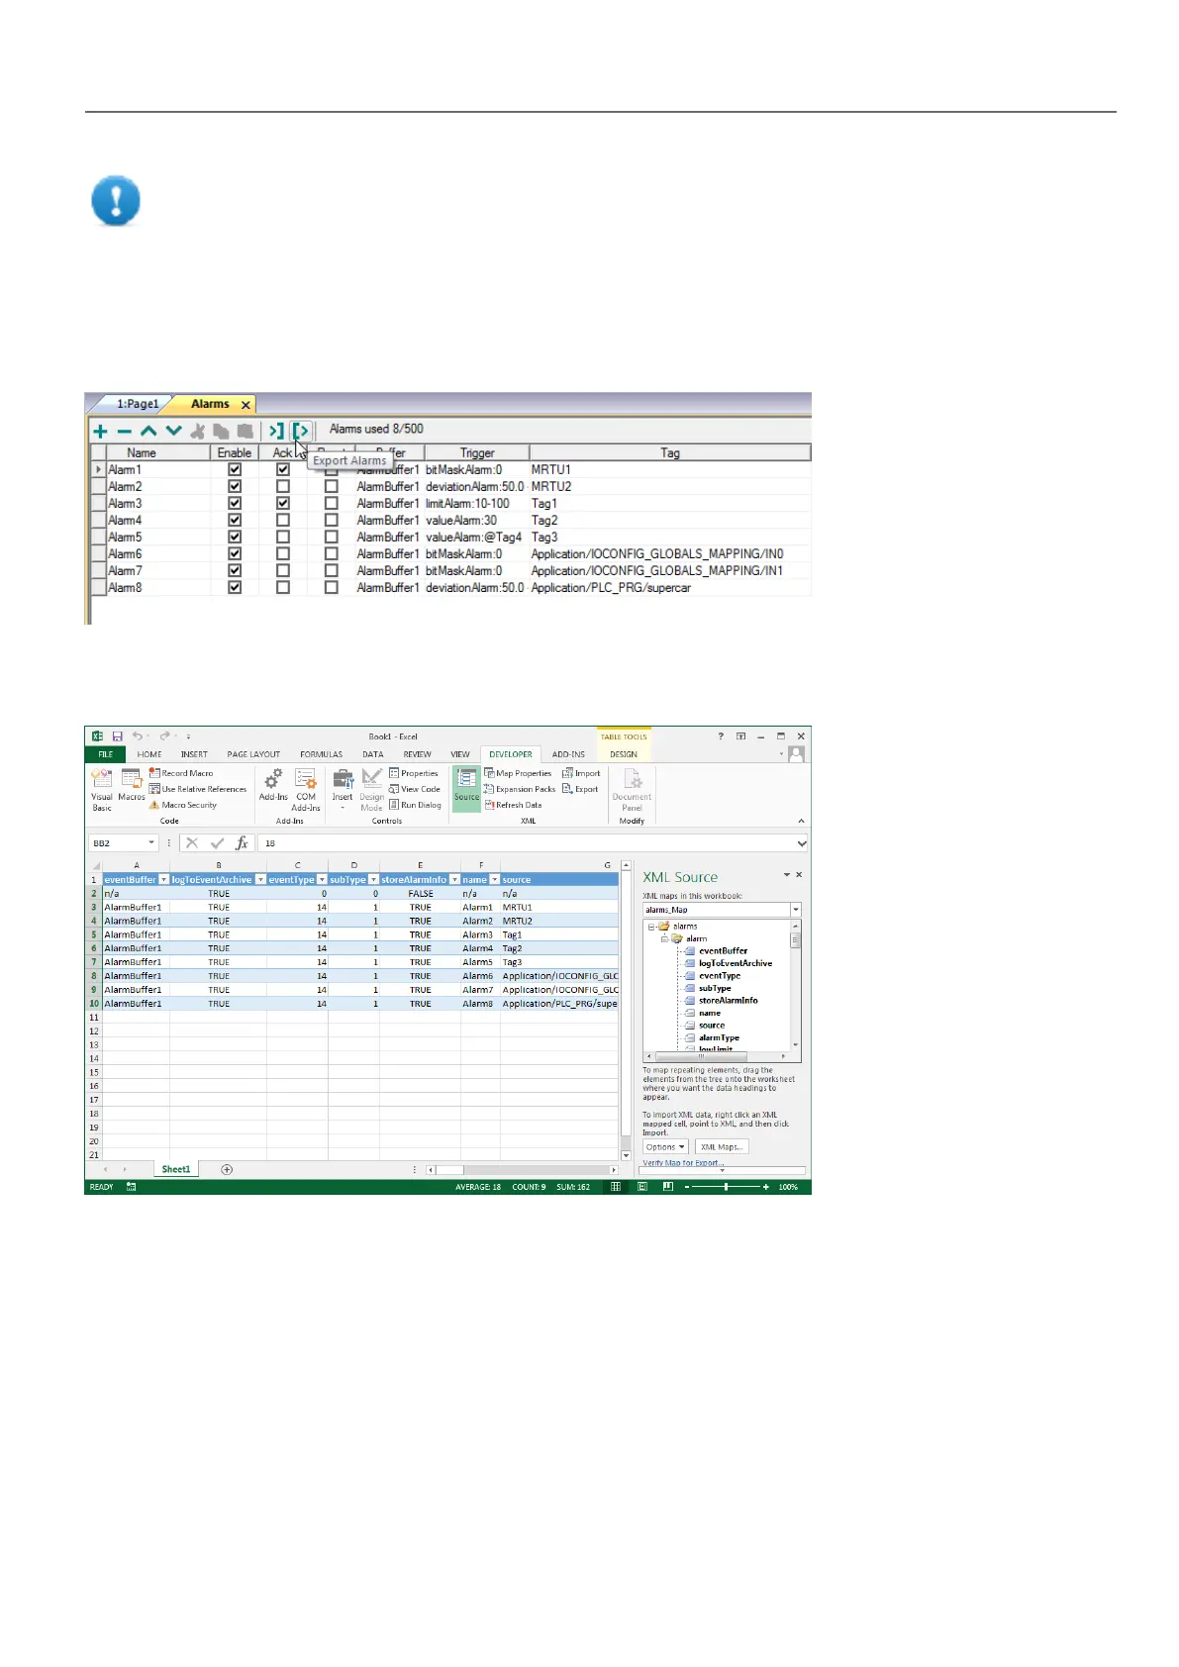Toggle the Enable checkbox for Alarm7

click(235, 571)
